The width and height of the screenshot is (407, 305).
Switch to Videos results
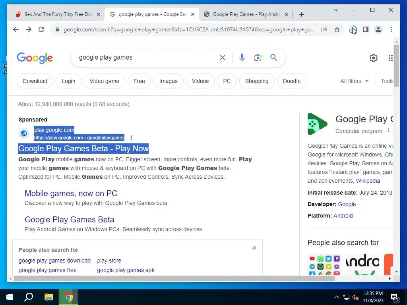(x=200, y=81)
